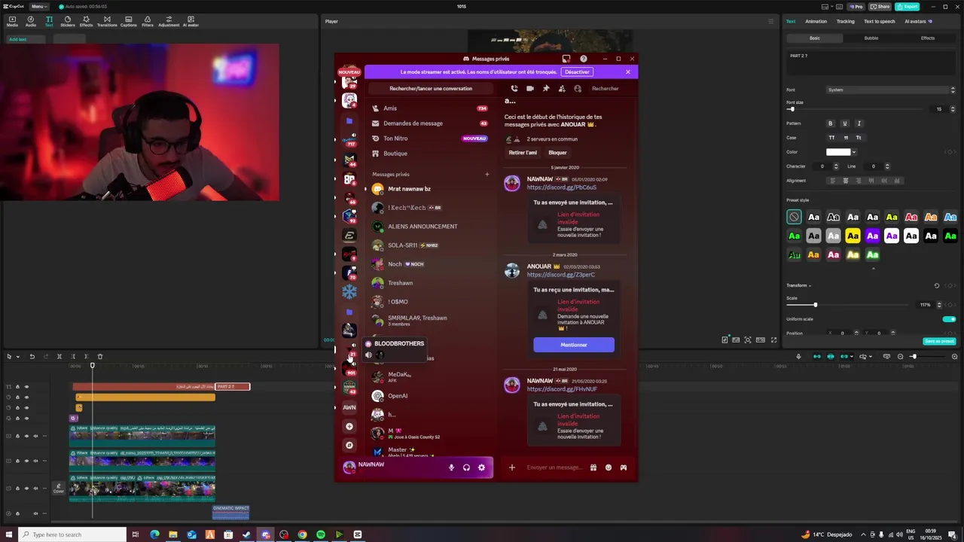Open Spotify from the Windows taskbar
Image resolution: width=964 pixels, height=542 pixels.
click(x=321, y=534)
